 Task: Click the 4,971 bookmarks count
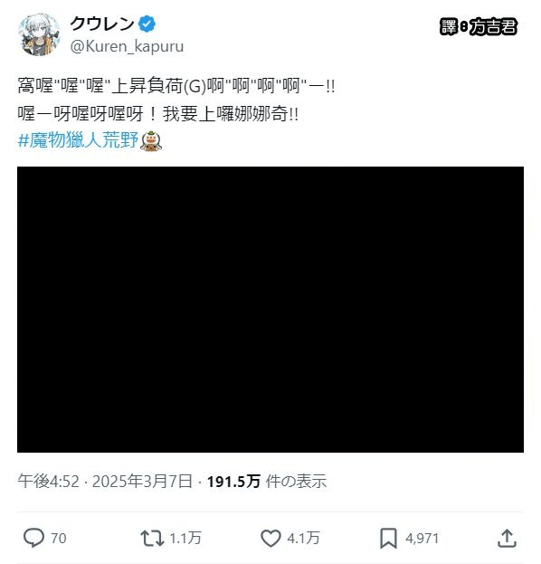(422, 539)
